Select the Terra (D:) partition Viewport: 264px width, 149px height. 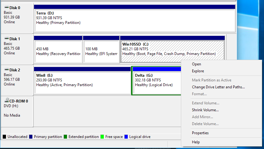pyautogui.click(x=134, y=20)
